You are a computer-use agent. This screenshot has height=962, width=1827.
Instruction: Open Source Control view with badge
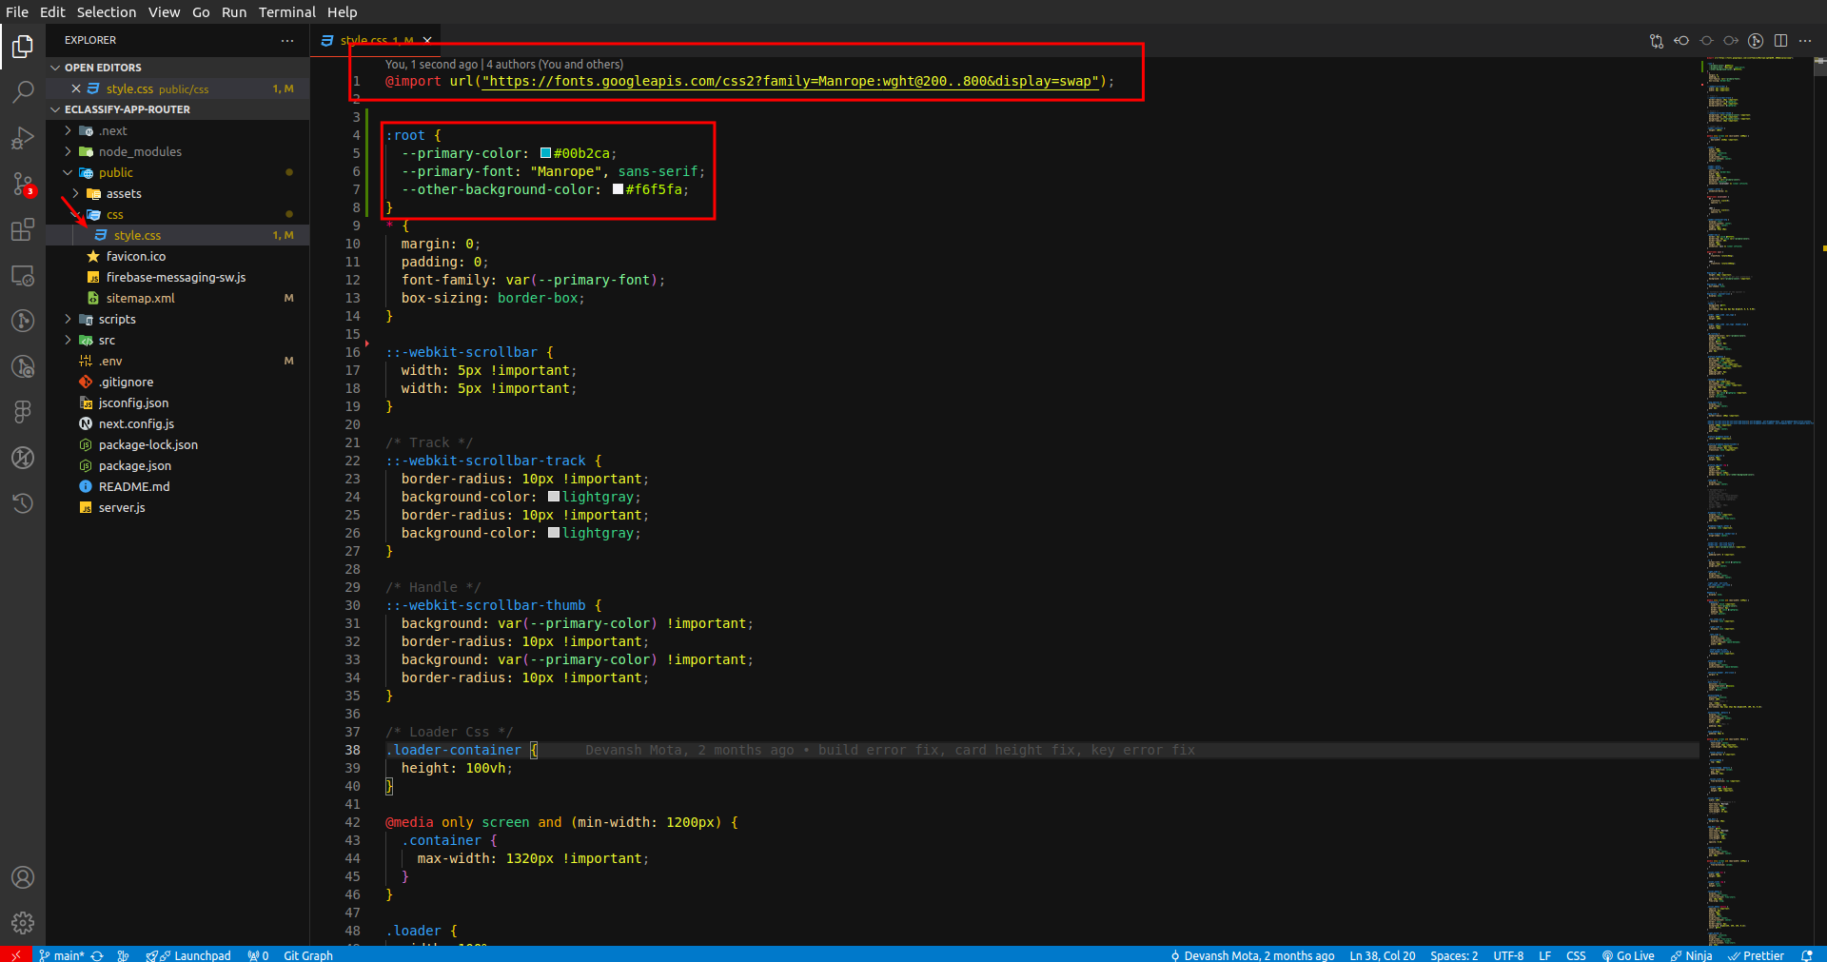tap(23, 184)
